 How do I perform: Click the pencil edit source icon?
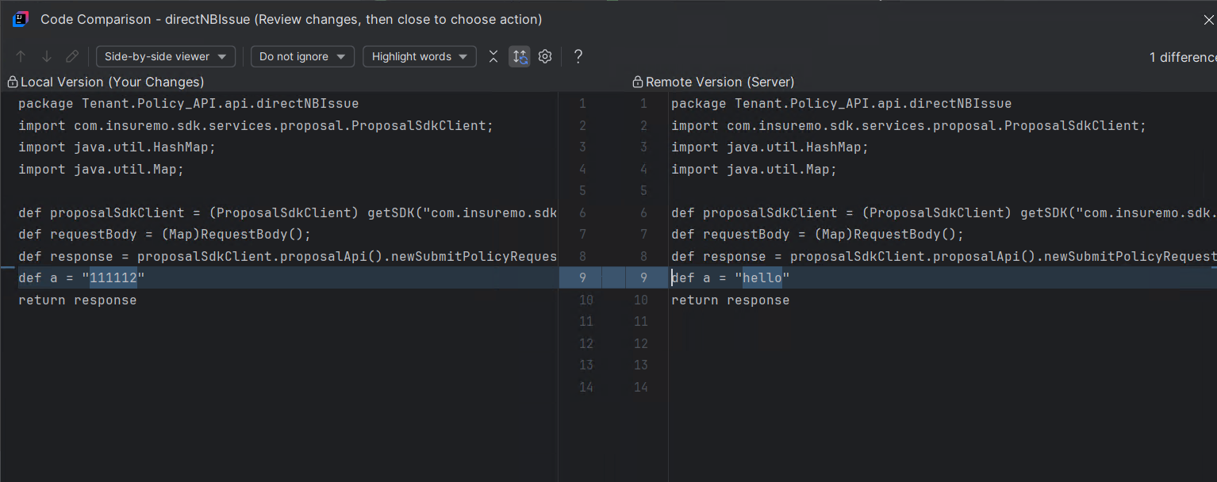pos(72,56)
